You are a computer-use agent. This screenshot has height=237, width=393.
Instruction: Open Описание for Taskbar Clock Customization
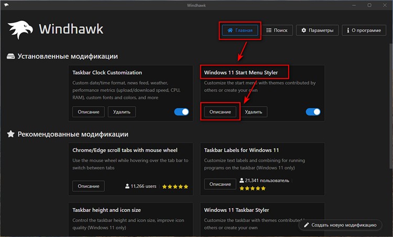(88, 112)
